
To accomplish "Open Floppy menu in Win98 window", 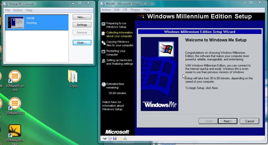I will (x=135, y=10).
